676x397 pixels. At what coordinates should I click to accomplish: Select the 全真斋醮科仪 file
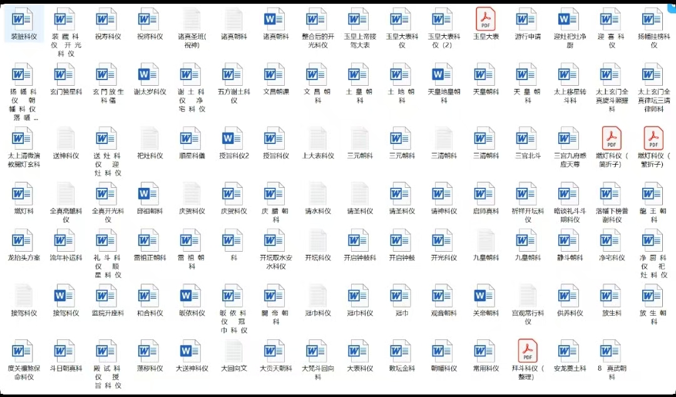coord(65,195)
